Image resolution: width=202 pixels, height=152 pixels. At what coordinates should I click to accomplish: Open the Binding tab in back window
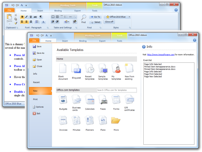click(x=58, y=11)
